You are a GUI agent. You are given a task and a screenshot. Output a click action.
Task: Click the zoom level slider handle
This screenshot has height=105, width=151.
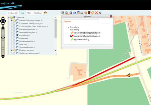3,37
